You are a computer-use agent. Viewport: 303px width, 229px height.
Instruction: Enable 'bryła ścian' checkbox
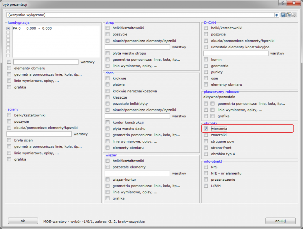coord(9,140)
